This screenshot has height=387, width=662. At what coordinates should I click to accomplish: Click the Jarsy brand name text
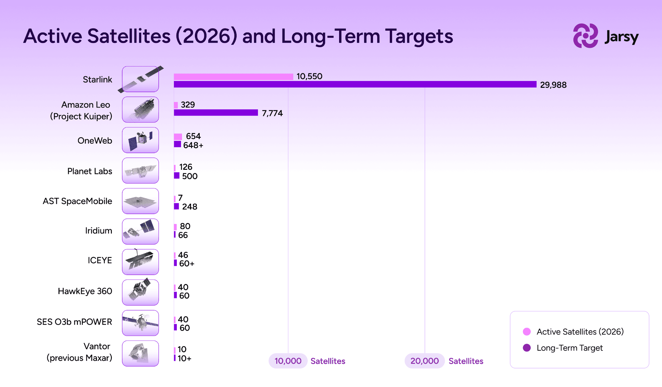(621, 37)
